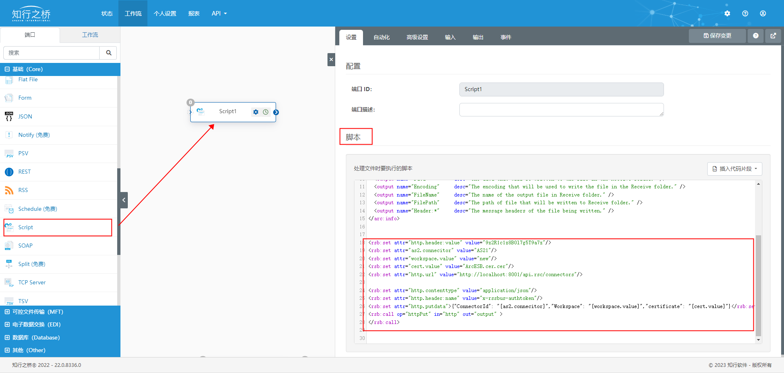Viewport: 784px width, 373px height.
Task: Switch to 自动化 panel tab
Action: coord(381,37)
